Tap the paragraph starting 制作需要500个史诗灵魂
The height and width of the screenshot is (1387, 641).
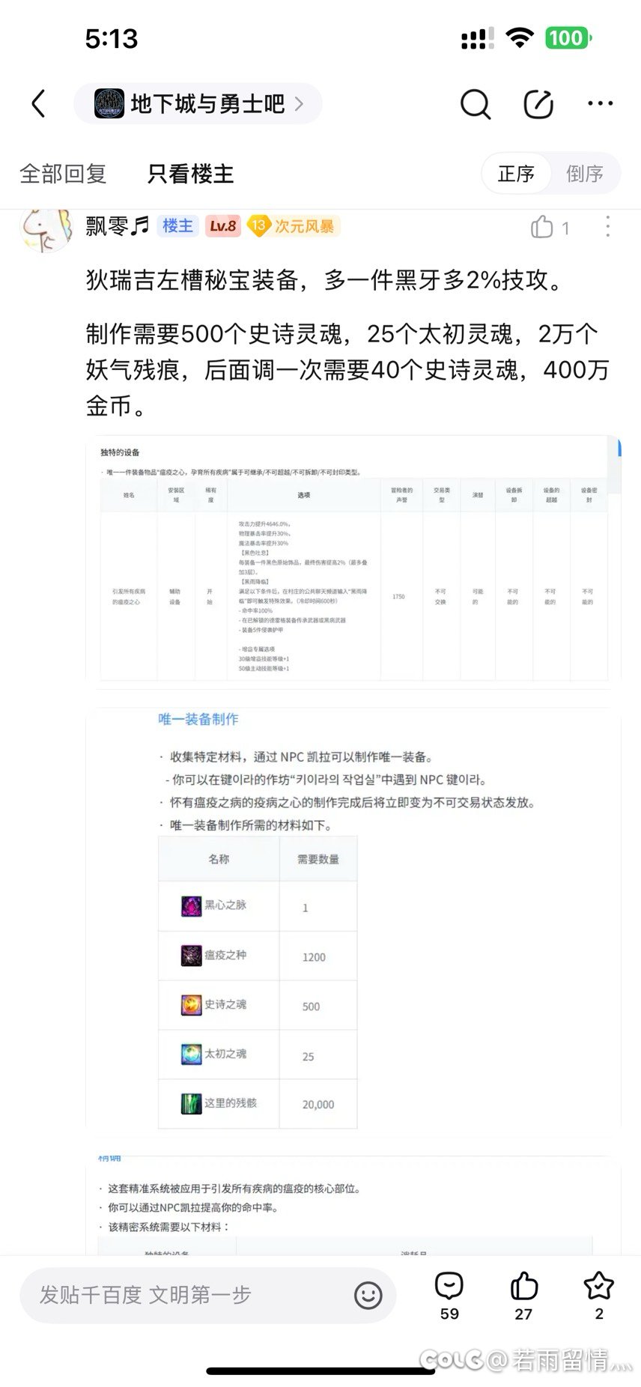[347, 370]
